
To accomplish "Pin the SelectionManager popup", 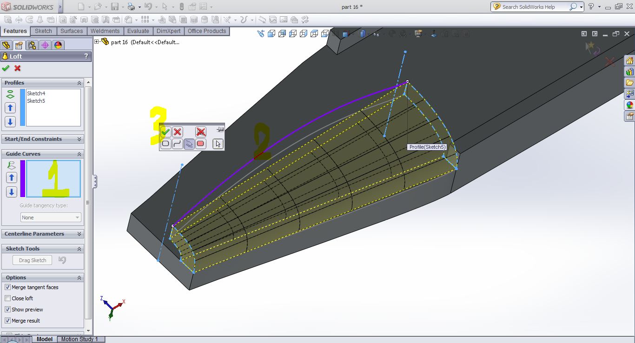I will click(220, 130).
